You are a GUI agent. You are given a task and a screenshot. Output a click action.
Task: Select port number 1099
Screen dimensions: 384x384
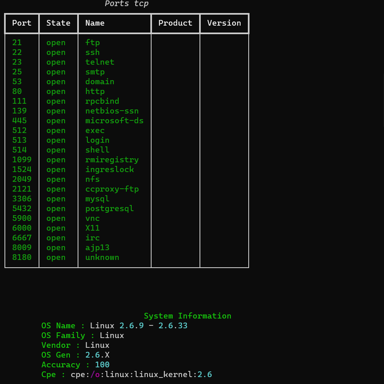tap(22, 159)
